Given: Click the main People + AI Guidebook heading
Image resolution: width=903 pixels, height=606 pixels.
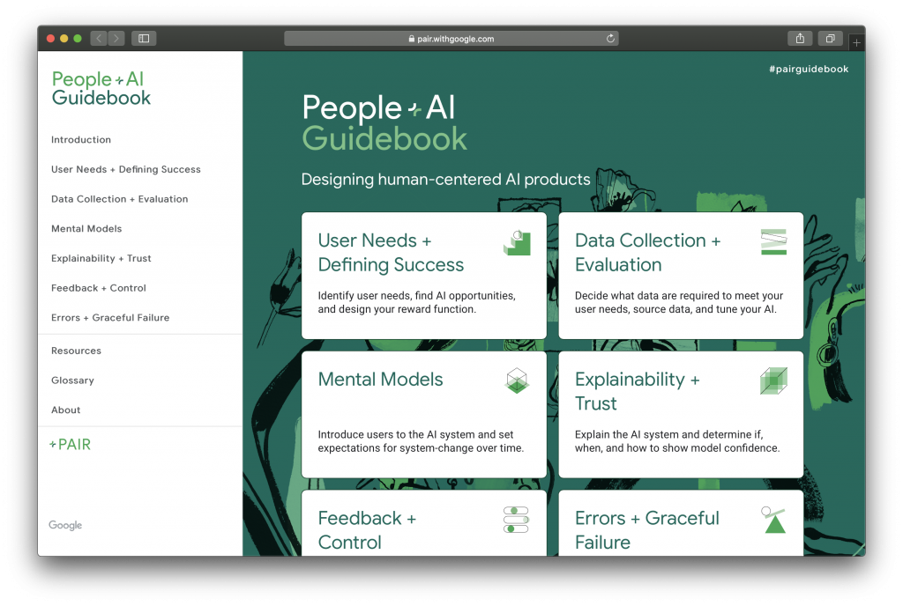Looking at the screenshot, I should point(384,123).
